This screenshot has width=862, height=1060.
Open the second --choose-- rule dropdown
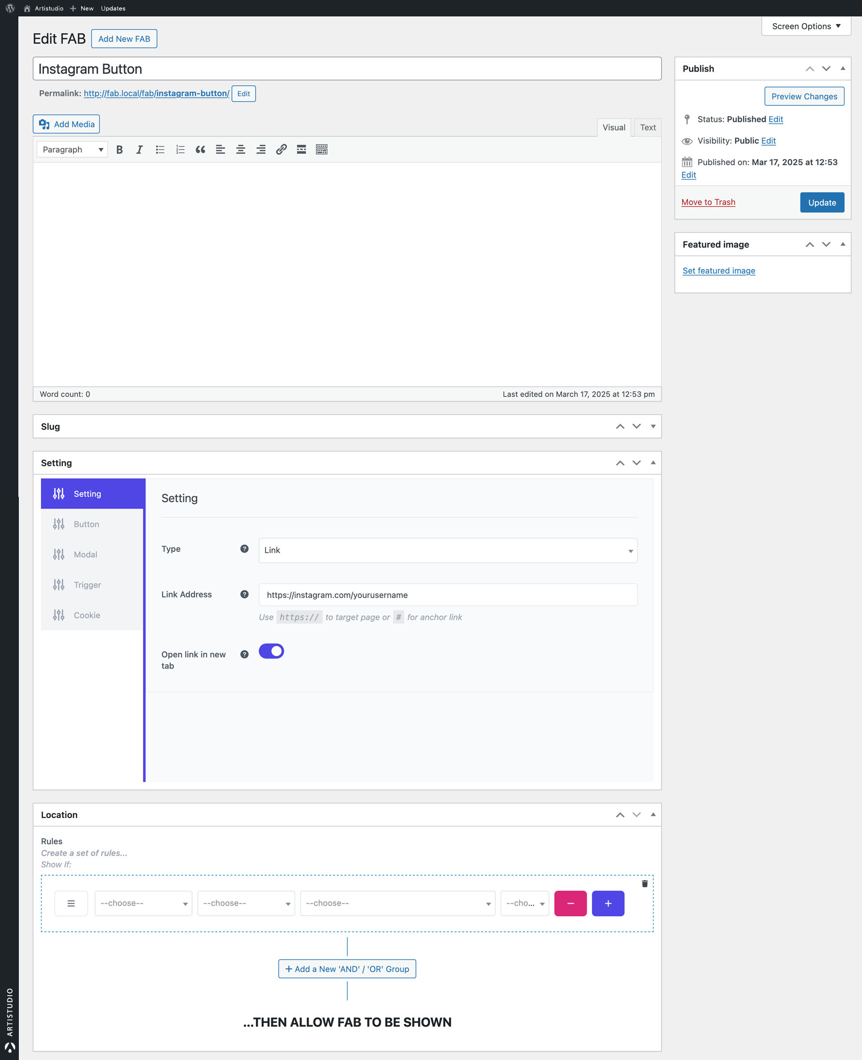(246, 903)
